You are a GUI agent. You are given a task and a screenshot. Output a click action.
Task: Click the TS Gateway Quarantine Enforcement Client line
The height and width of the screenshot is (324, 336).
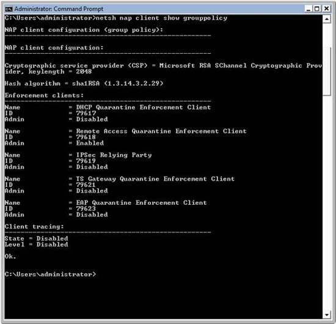120,179
